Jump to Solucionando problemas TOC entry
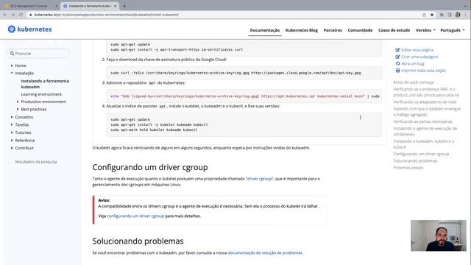This screenshot has width=471, height=265. pos(415,161)
